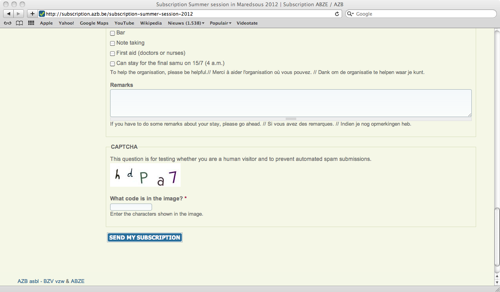500x292 pixels.
Task: Go forward using the browser forward arrow
Action: click(19, 14)
